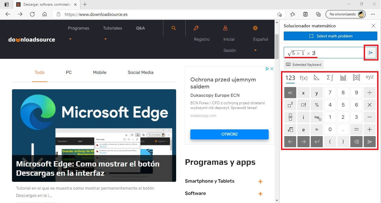This screenshot has height=203, width=381.
Task: Switch to the sigma integral tab
Action: click(x=330, y=78)
